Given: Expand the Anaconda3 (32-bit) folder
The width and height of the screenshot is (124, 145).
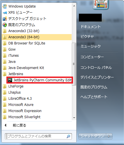Looking at the screenshot, I should [x=37, y=31].
